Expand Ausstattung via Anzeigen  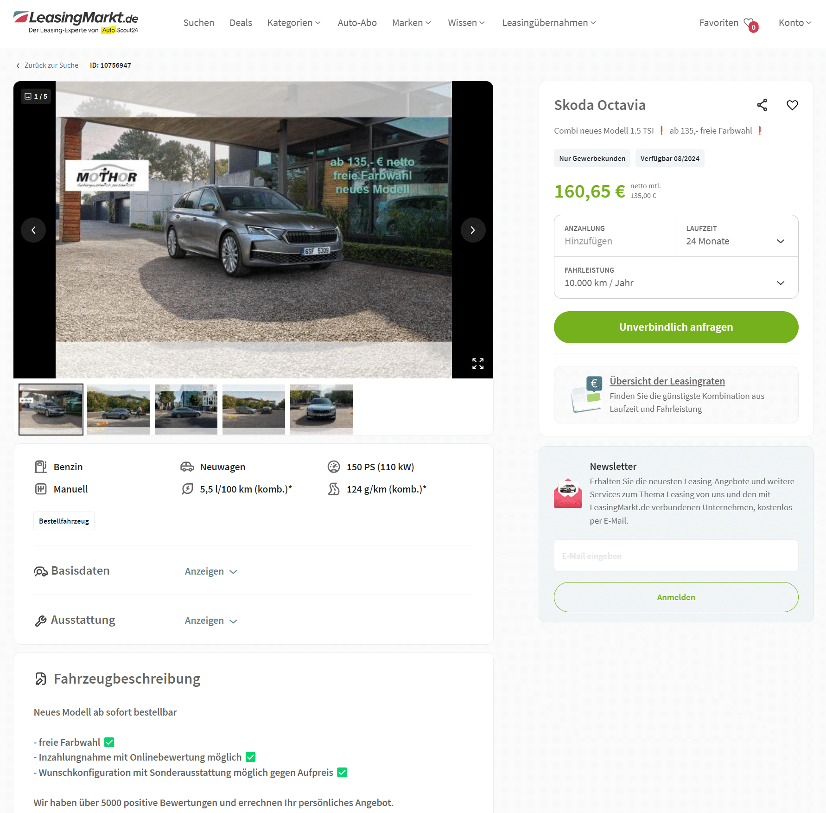(211, 621)
